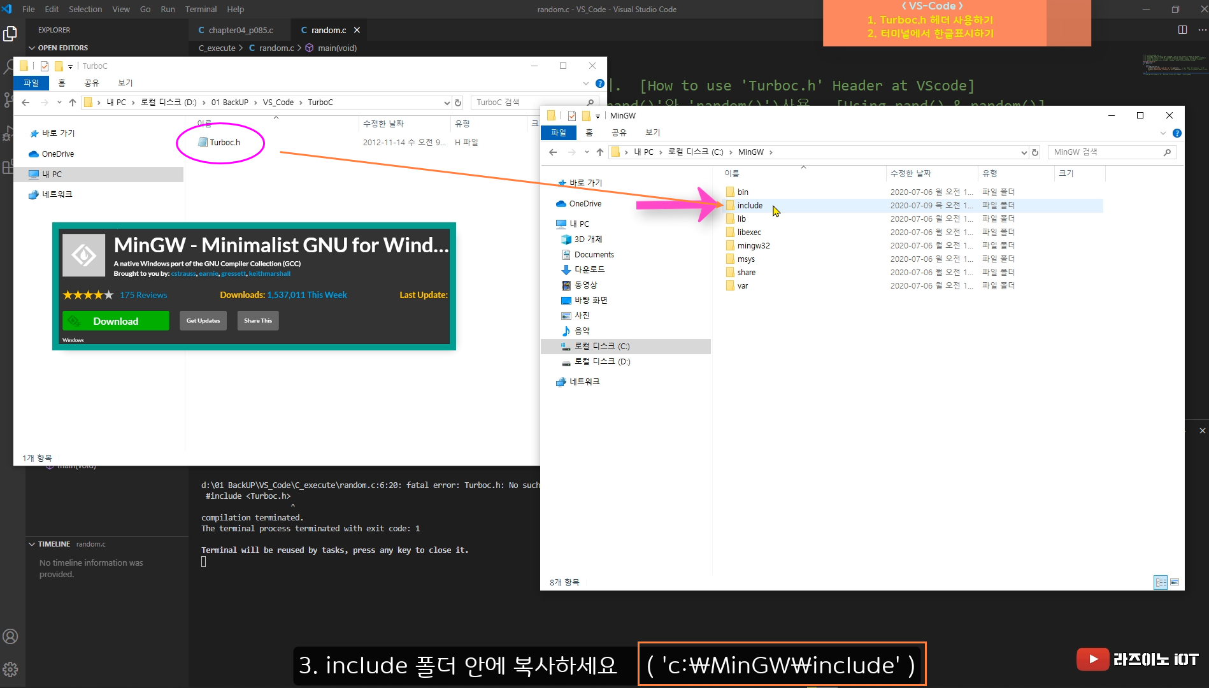Open the keithmarshall contributor link
Screen dimensions: 1209x688
[x=269, y=274]
